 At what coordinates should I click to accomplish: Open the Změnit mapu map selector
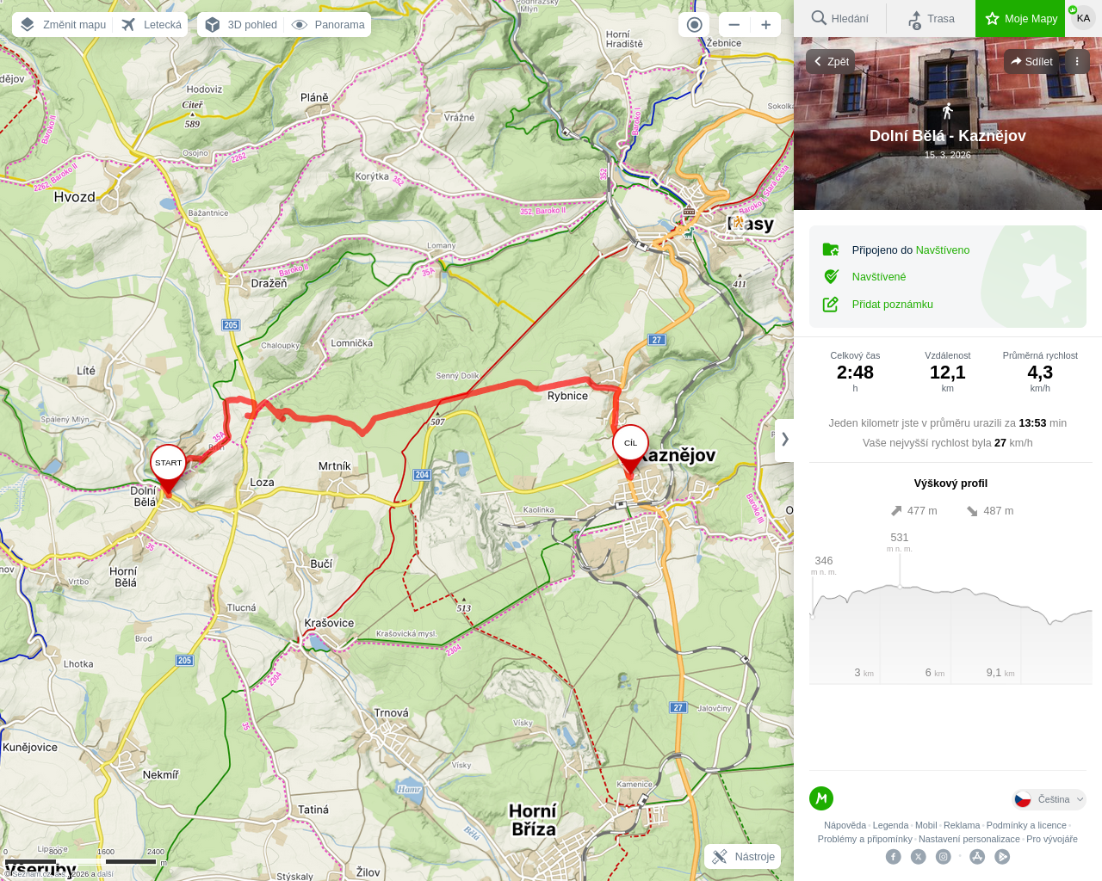[63, 25]
